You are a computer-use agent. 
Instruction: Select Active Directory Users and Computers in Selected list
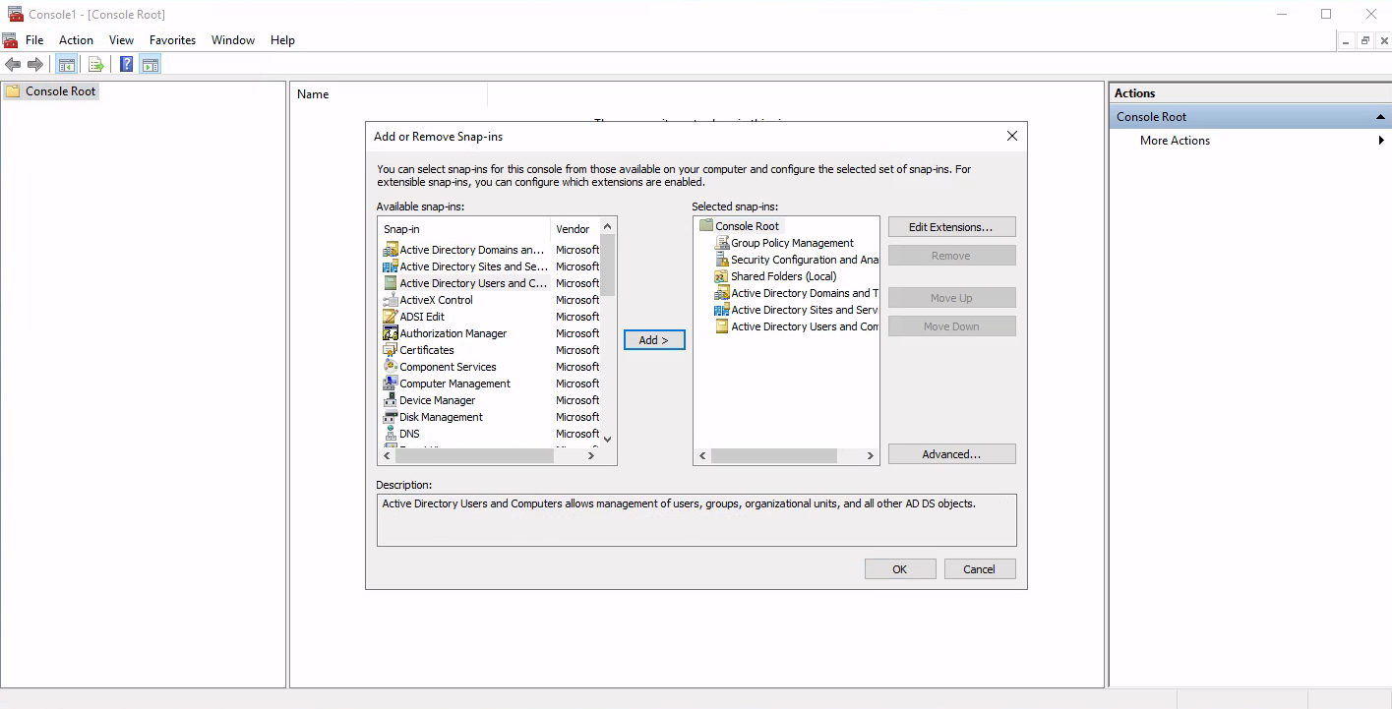[x=797, y=326]
